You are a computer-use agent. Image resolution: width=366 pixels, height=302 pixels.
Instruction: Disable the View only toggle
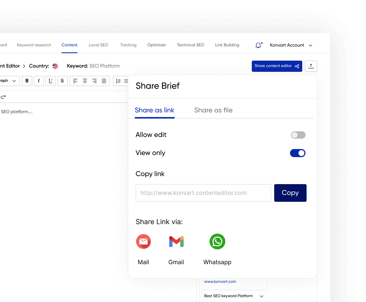297,153
